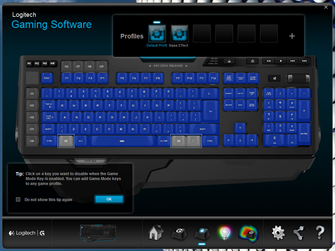Click the play/pause media key

(269, 61)
